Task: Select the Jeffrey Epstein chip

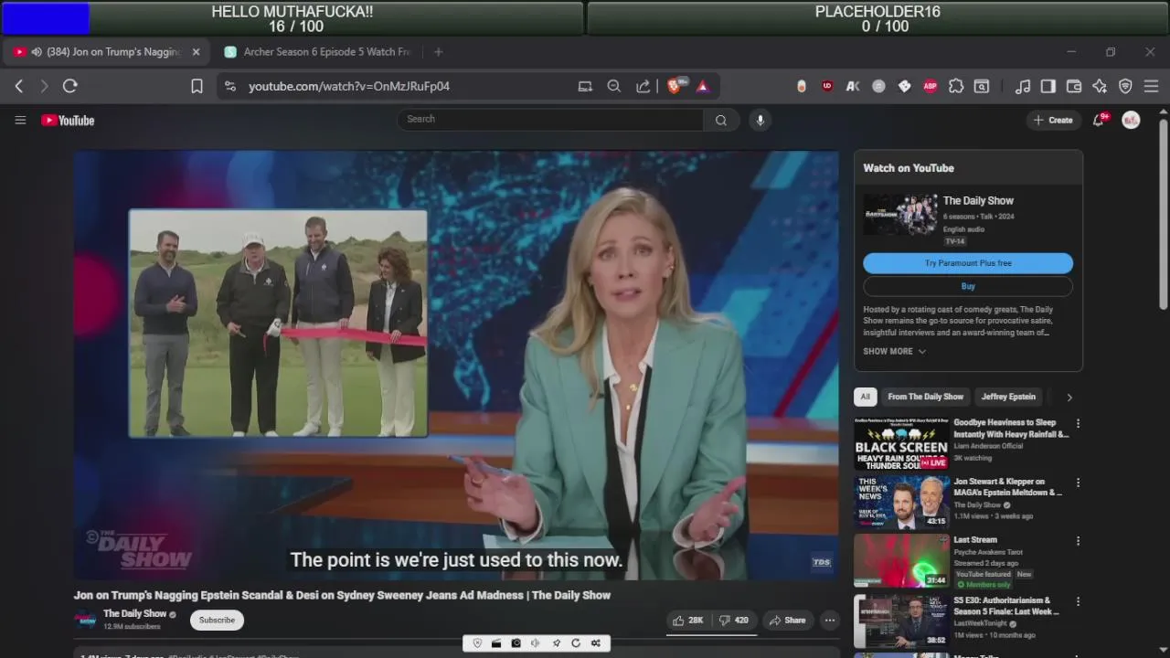Action: coord(1008,397)
